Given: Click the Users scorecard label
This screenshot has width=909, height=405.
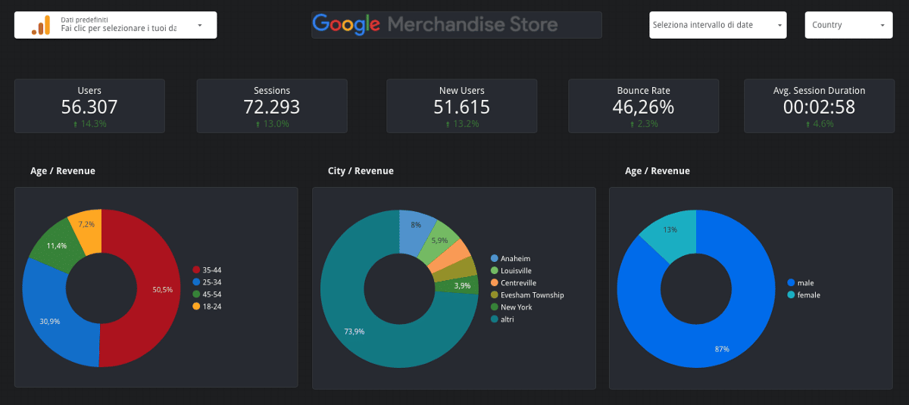Looking at the screenshot, I should tap(89, 91).
